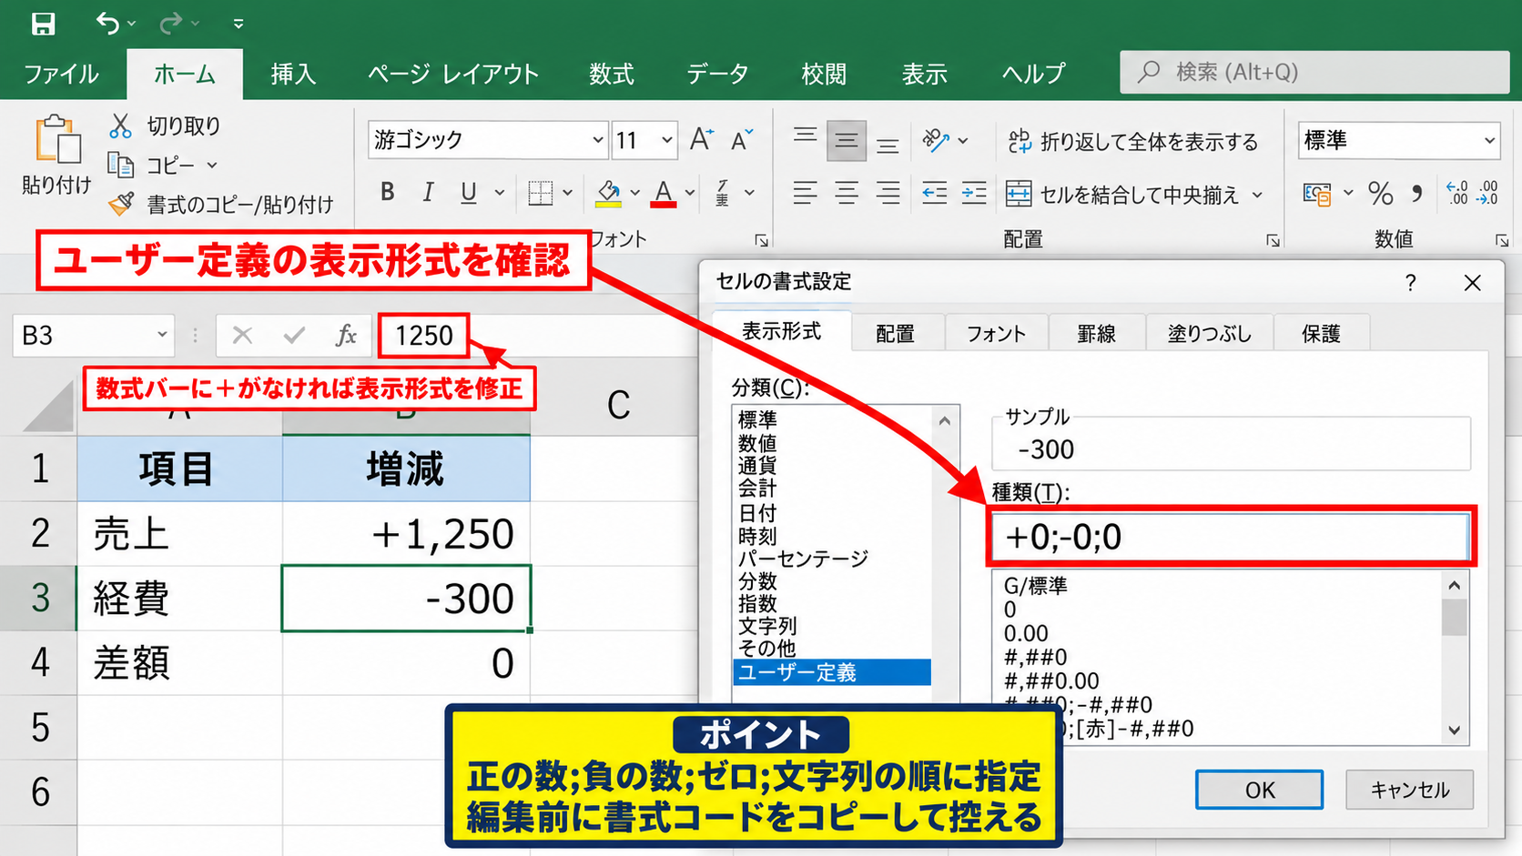Toggle 折り返して全体を表示する wrap text
This screenshot has width=1522, height=856.
[x=1133, y=142]
